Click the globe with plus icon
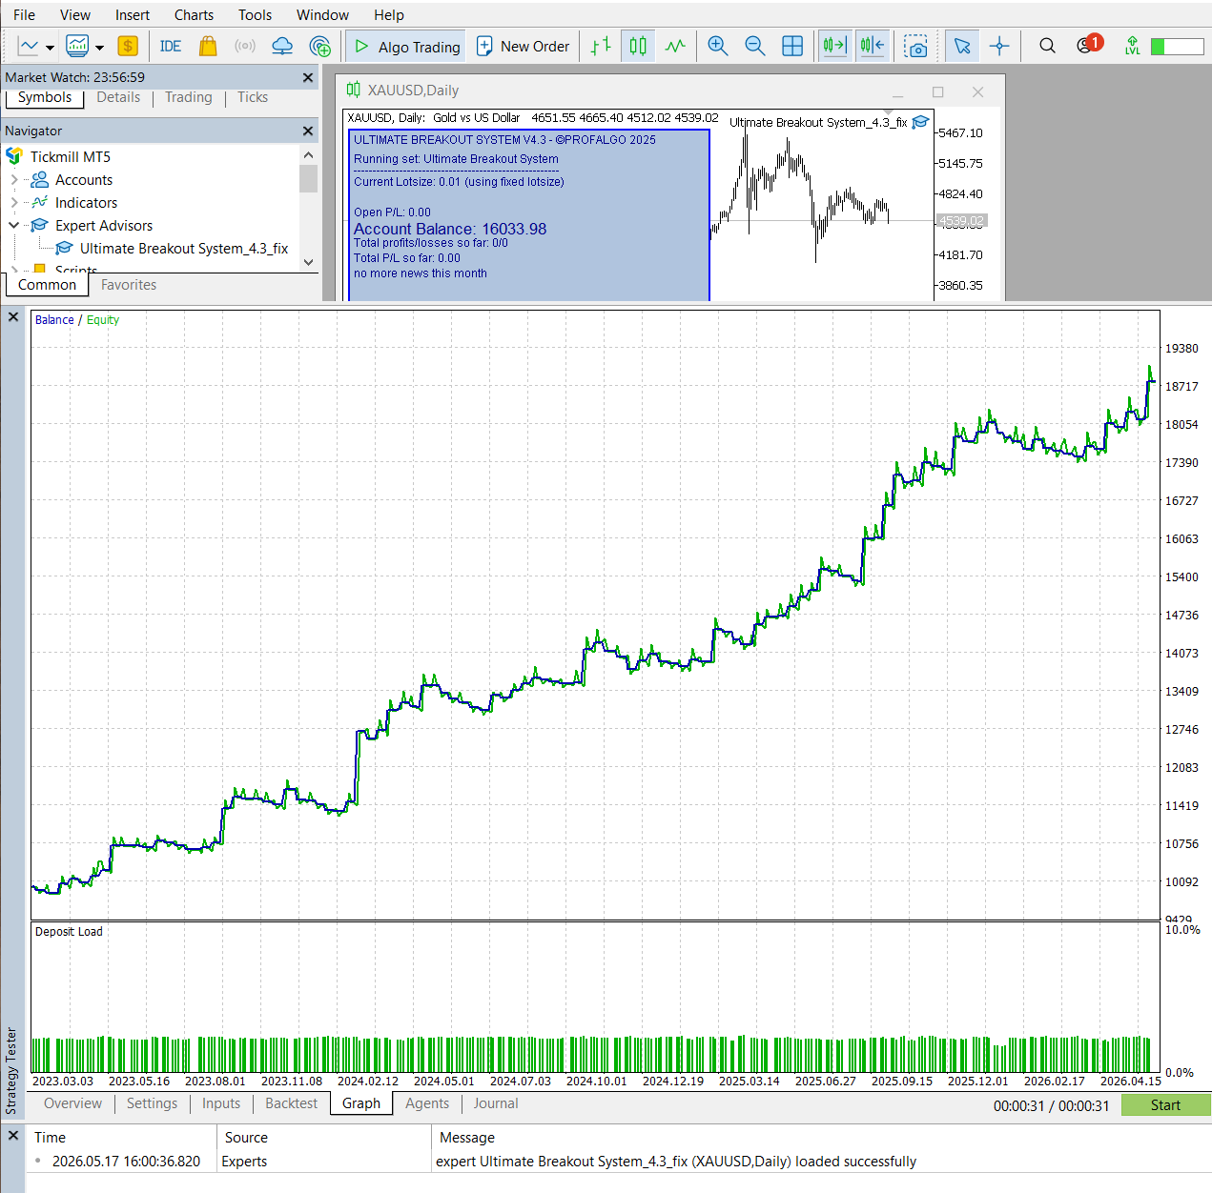Image resolution: width=1212 pixels, height=1193 pixels. pos(320,46)
